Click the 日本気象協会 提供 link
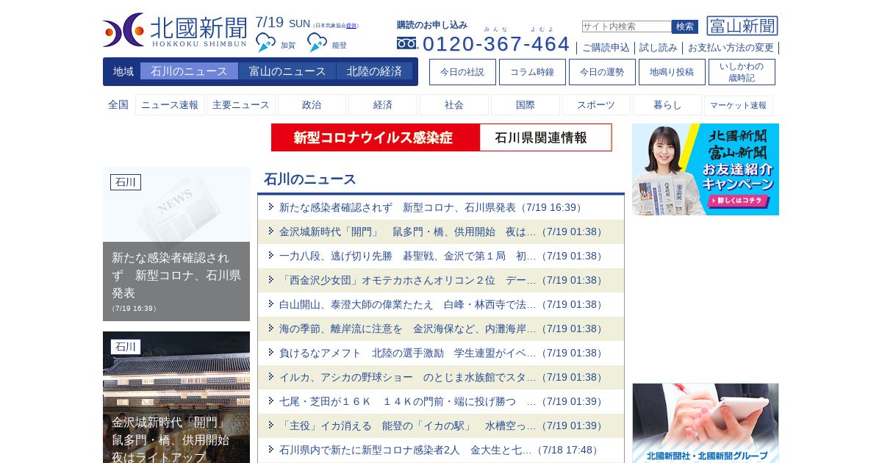The image size is (882, 463). pos(351,26)
